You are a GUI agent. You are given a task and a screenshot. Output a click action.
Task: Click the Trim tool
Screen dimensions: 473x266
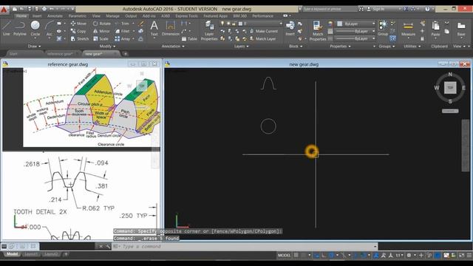click(x=122, y=23)
